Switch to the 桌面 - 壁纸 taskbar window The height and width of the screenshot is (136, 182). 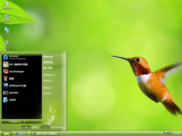[45, 133]
